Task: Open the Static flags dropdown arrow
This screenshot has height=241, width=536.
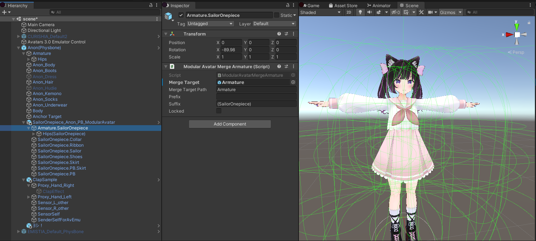Action: (x=295, y=15)
